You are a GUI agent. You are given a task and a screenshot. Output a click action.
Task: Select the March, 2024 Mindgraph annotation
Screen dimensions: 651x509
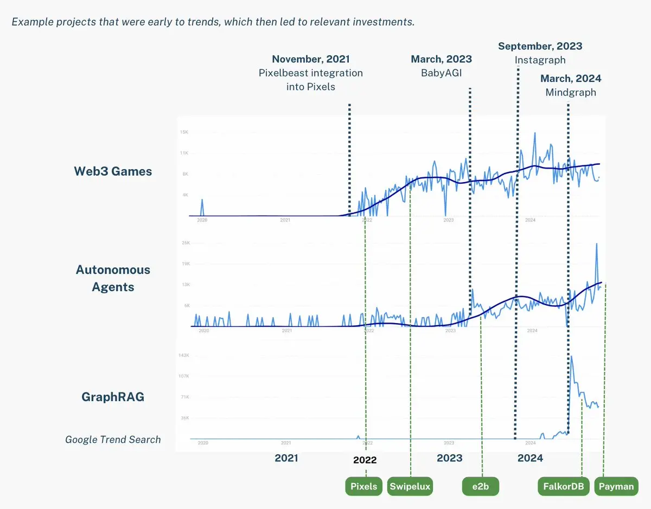click(571, 86)
